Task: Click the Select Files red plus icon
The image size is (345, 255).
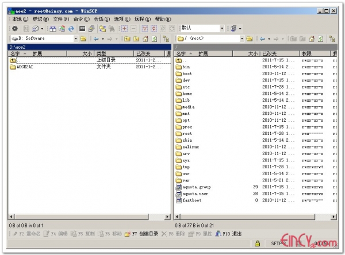Action: click(x=124, y=28)
